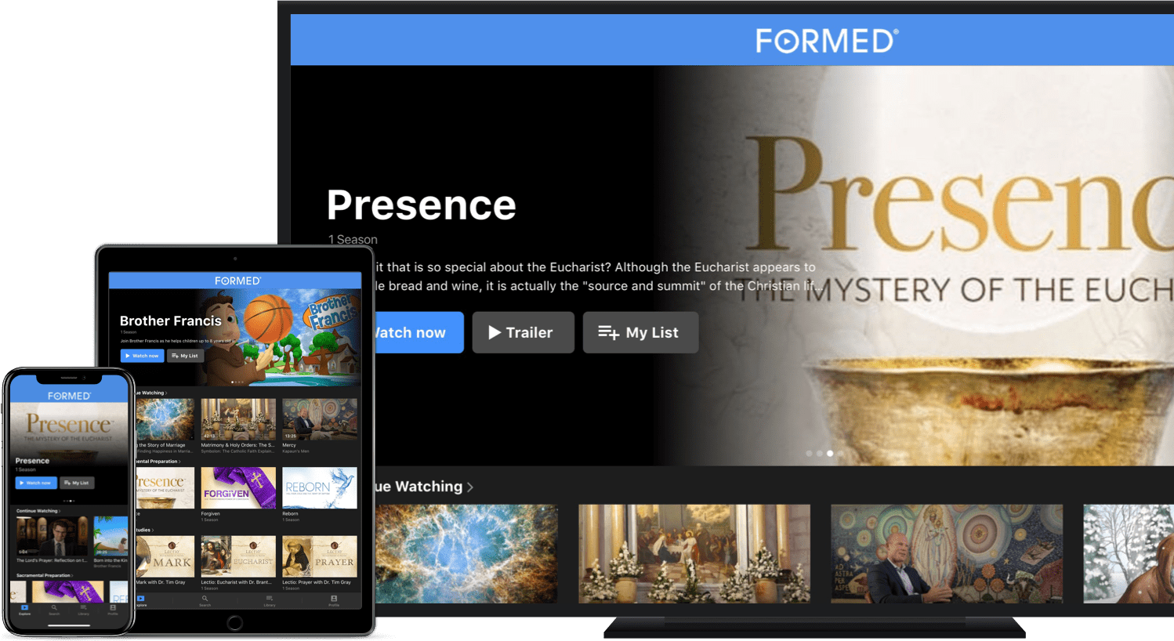Add Brother Francis to My List
The image size is (1174, 641).
click(x=185, y=356)
